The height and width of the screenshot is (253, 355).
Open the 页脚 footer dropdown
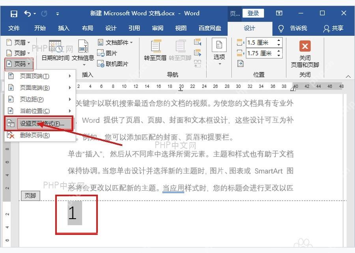pos(18,53)
